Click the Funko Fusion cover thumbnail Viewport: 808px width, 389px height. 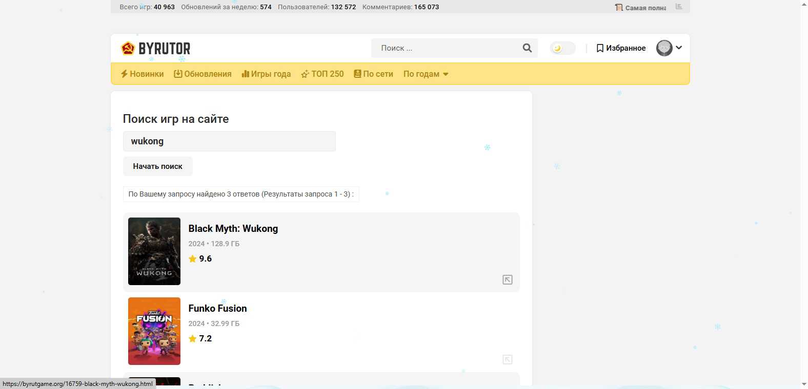(154, 331)
